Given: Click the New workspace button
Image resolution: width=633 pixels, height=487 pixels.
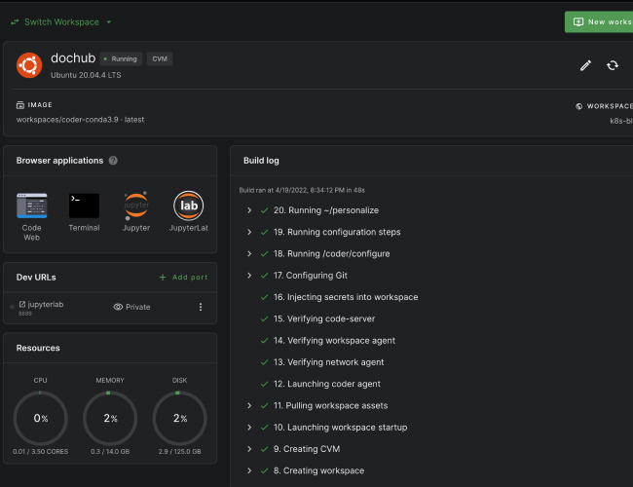Looking at the screenshot, I should pos(599,21).
